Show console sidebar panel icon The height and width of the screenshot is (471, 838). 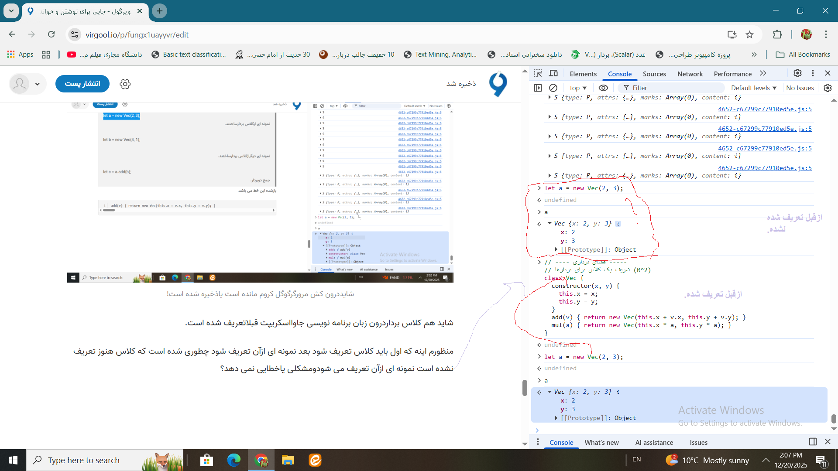pyautogui.click(x=538, y=88)
